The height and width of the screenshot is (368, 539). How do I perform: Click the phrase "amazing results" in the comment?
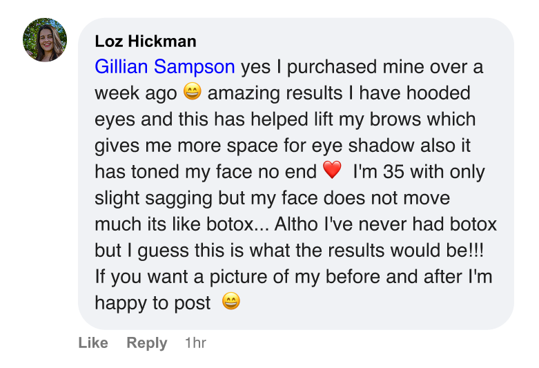[x=266, y=93]
